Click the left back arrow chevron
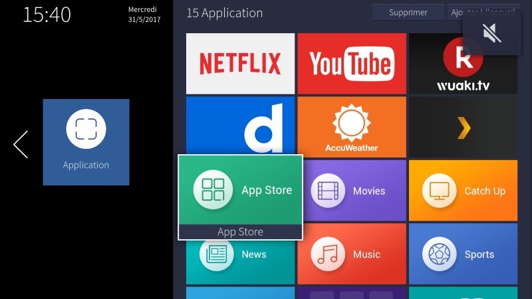The height and width of the screenshot is (299, 532). click(21, 144)
